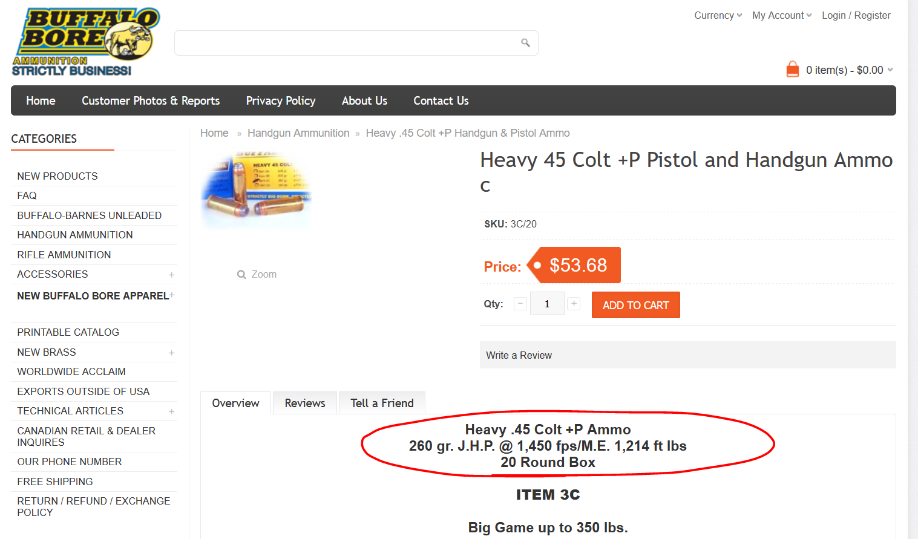Open the Currency dropdown
918x539 pixels.
(718, 15)
